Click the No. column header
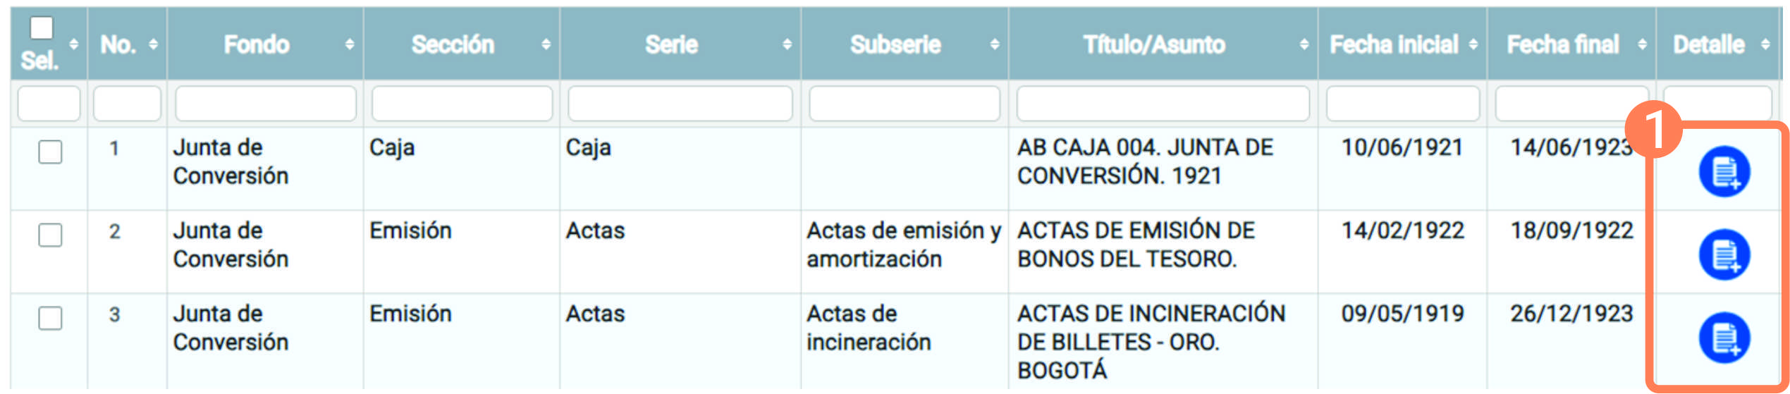Viewport: 1790px width, 394px height. pyautogui.click(x=118, y=44)
